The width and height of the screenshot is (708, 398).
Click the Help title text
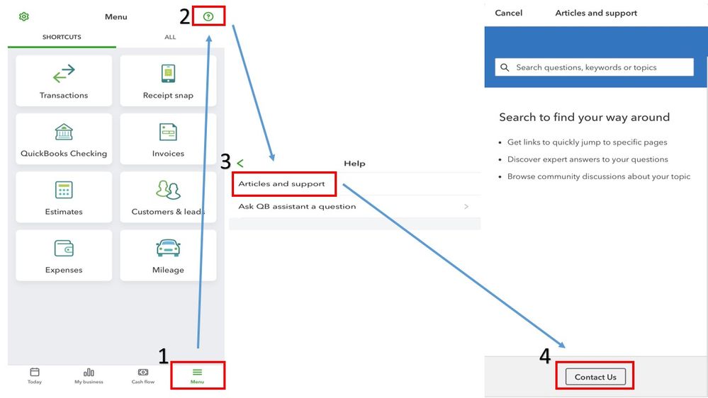click(x=354, y=164)
